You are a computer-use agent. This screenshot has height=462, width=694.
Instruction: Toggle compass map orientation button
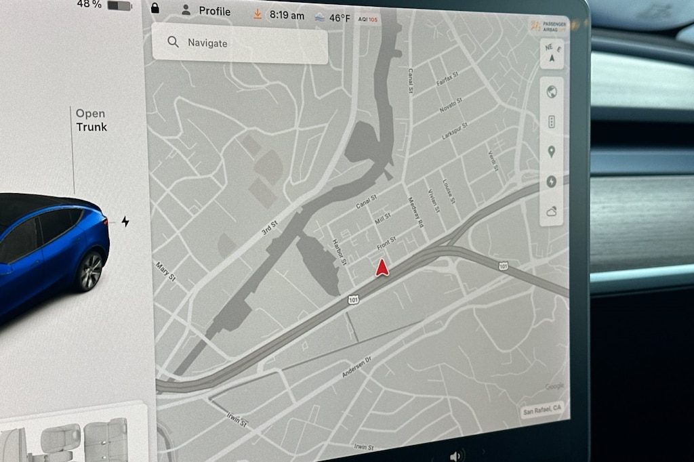(x=554, y=55)
